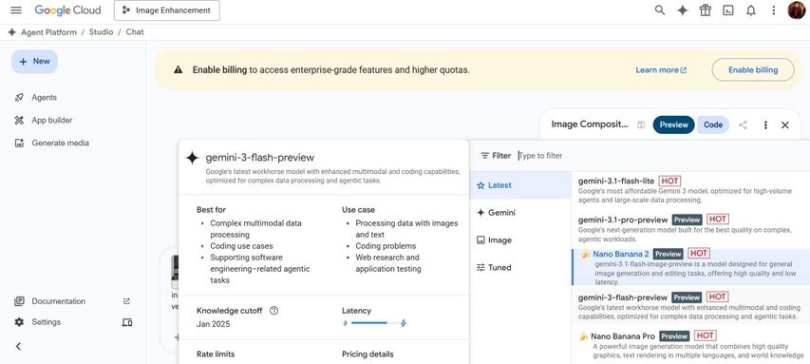Choose the gemini-3.1-flash-lite model
The width and height of the screenshot is (810, 364).
(690, 190)
